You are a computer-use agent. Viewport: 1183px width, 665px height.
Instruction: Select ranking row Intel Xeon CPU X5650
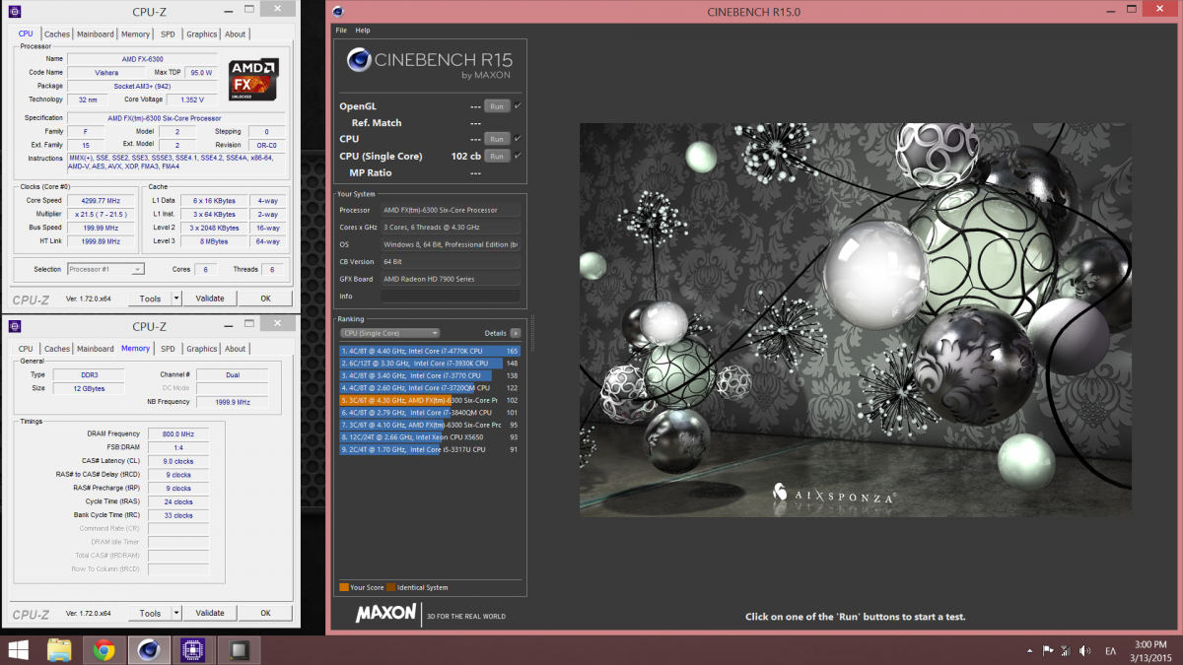(x=430, y=437)
